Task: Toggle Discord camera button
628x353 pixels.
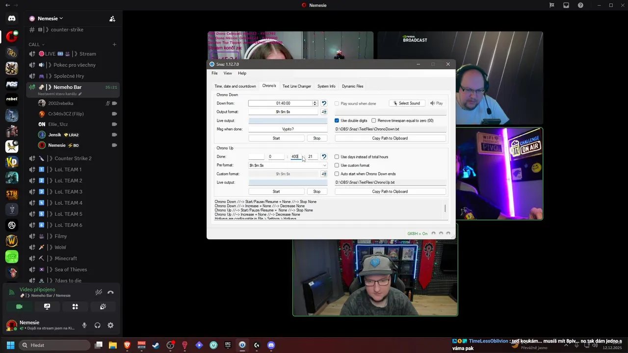Action: [x=19, y=306]
